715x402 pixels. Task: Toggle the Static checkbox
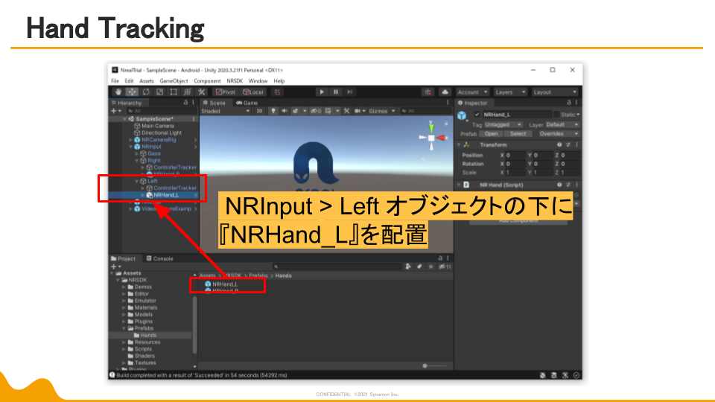556,115
